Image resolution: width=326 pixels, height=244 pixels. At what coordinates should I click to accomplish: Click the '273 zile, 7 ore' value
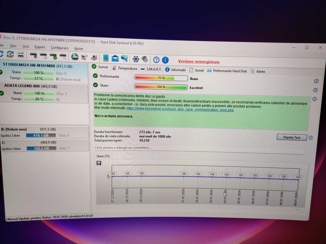coord(150,132)
